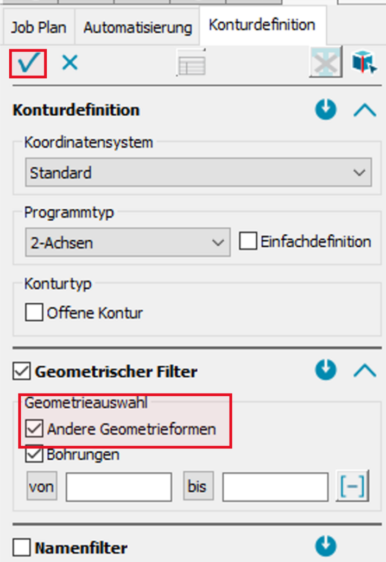Viewport: 386px width, 562px height.
Task: Switch to the Job Plan tab
Action: pos(39,28)
